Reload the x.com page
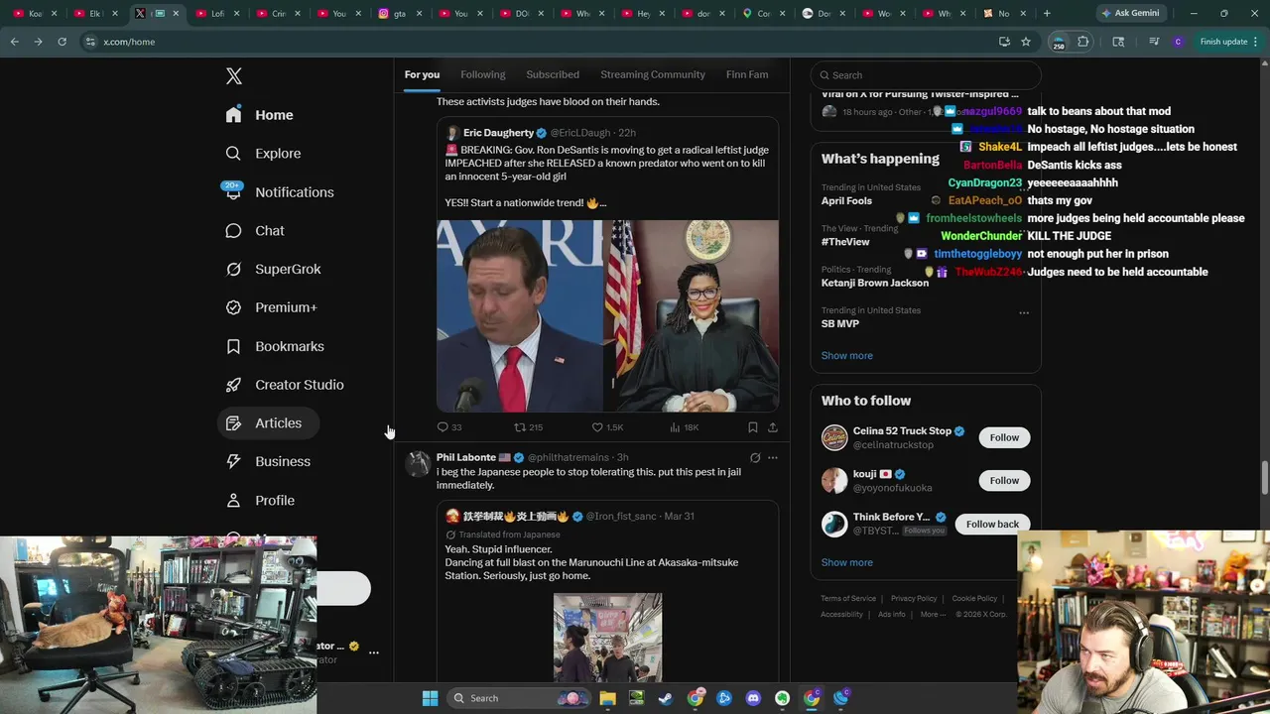The height and width of the screenshot is (714, 1270). pyautogui.click(x=62, y=42)
